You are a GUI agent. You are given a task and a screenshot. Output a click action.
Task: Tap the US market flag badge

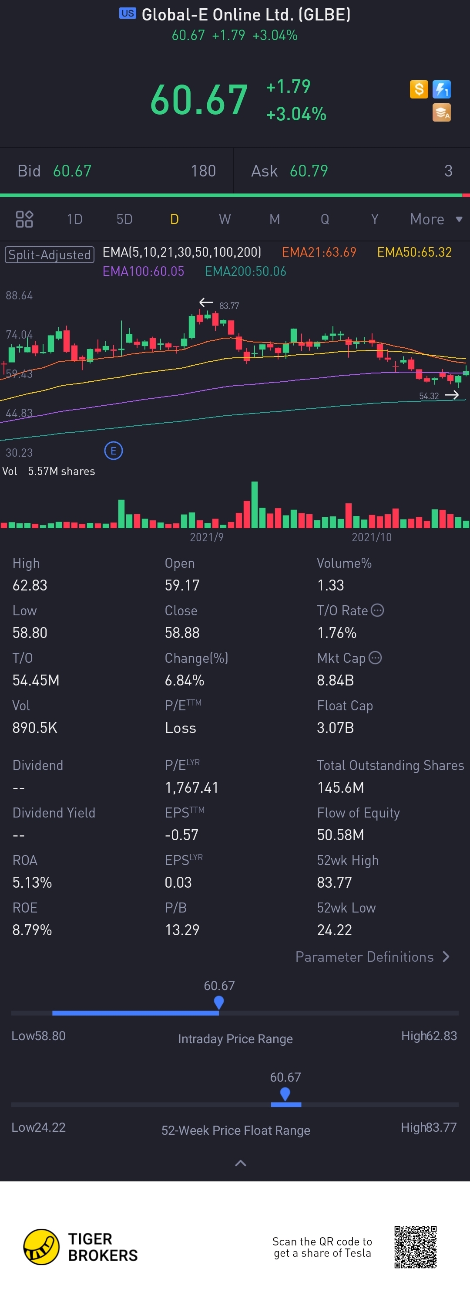click(x=128, y=13)
